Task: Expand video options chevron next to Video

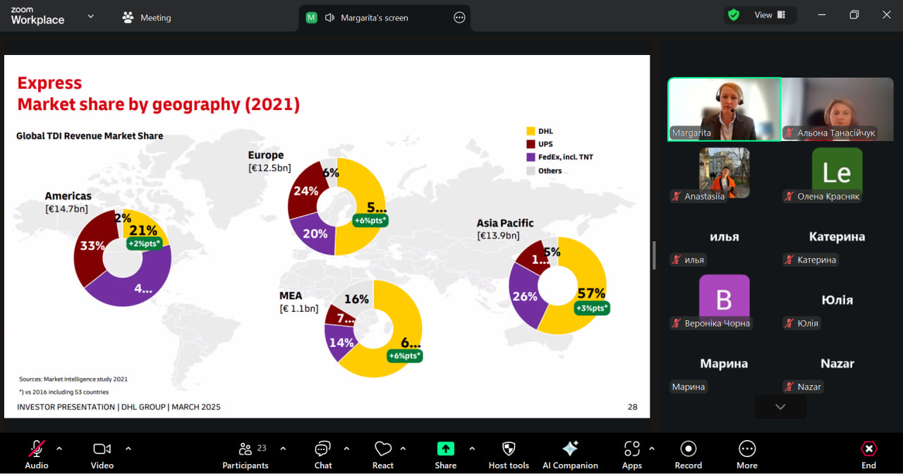Action: [128, 448]
